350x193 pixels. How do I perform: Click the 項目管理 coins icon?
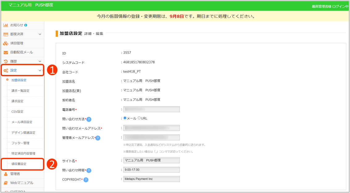6,43
